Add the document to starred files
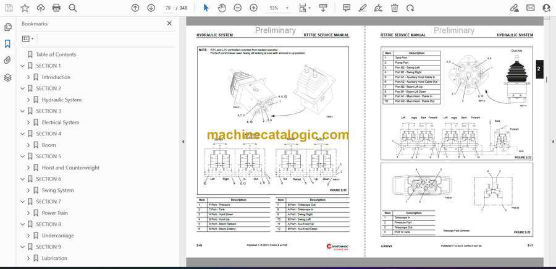Viewport: 556px width, 269px height. point(25,8)
